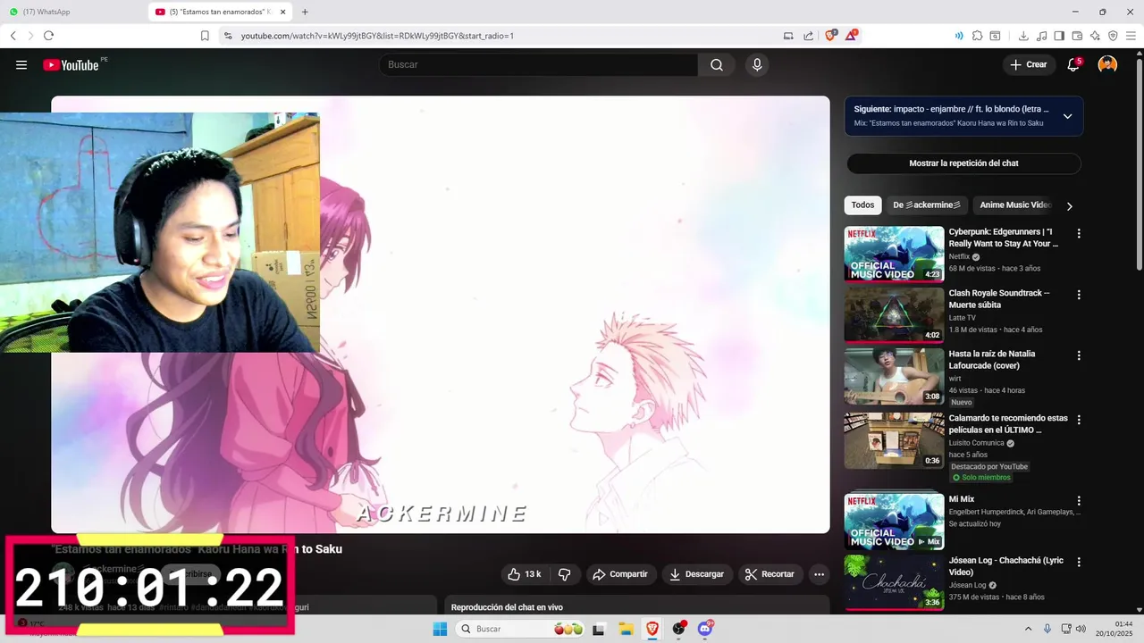Select the "Anime Music Video" chip
Viewport: 1144px width, 643px height.
[1015, 205]
